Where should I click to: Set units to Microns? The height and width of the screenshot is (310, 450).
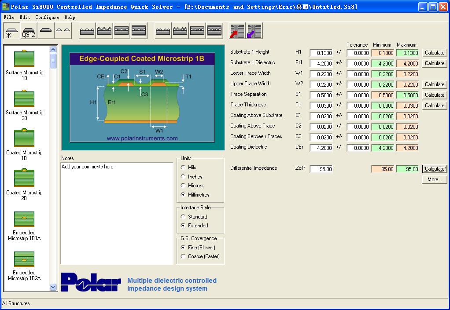click(192, 186)
